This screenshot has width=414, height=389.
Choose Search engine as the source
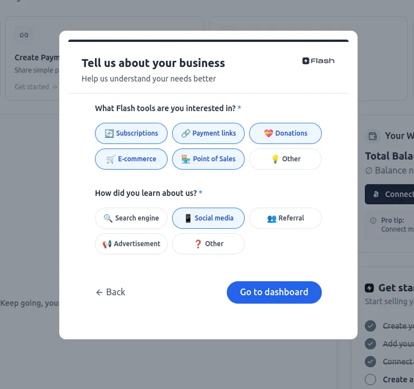[131, 218]
